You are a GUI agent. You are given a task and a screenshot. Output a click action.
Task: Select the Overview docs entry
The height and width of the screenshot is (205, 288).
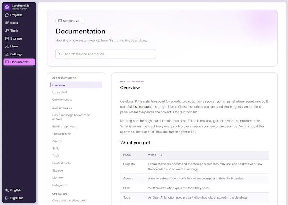[x=76, y=85]
